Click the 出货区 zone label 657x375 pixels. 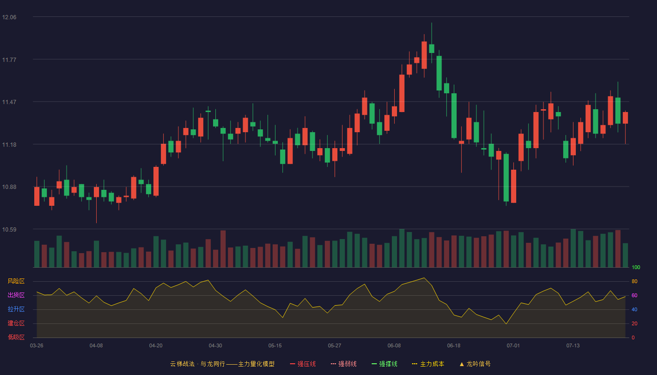(16, 295)
